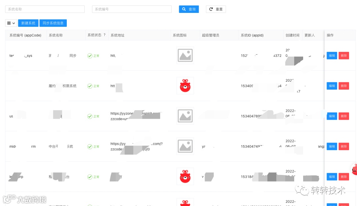Click the refresh arrow icon in 重置 button

click(211, 9)
